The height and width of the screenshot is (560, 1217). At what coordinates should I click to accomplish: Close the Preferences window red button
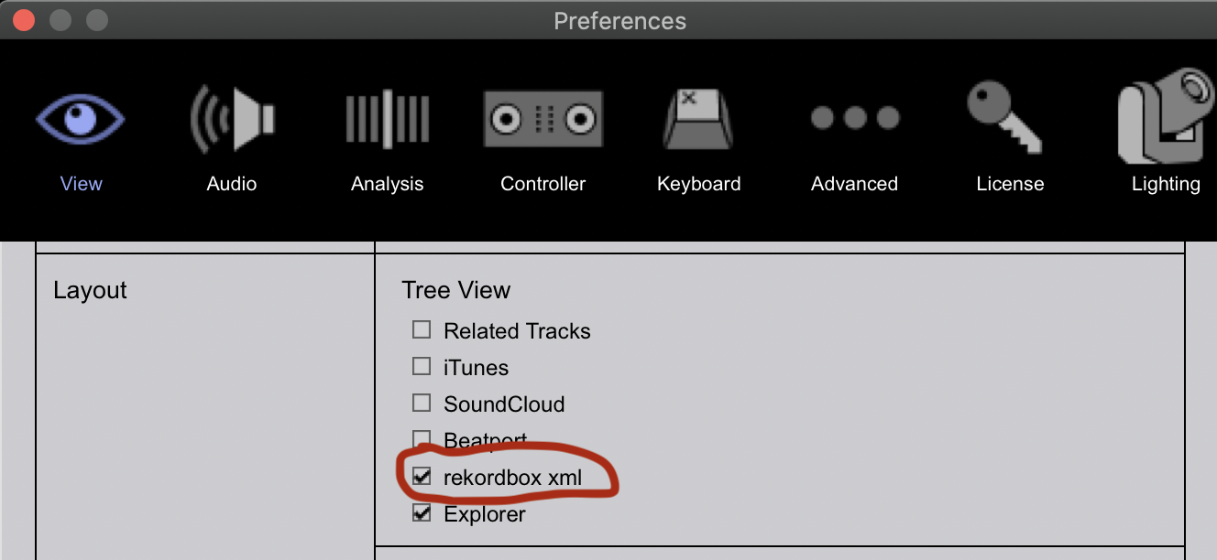24,19
